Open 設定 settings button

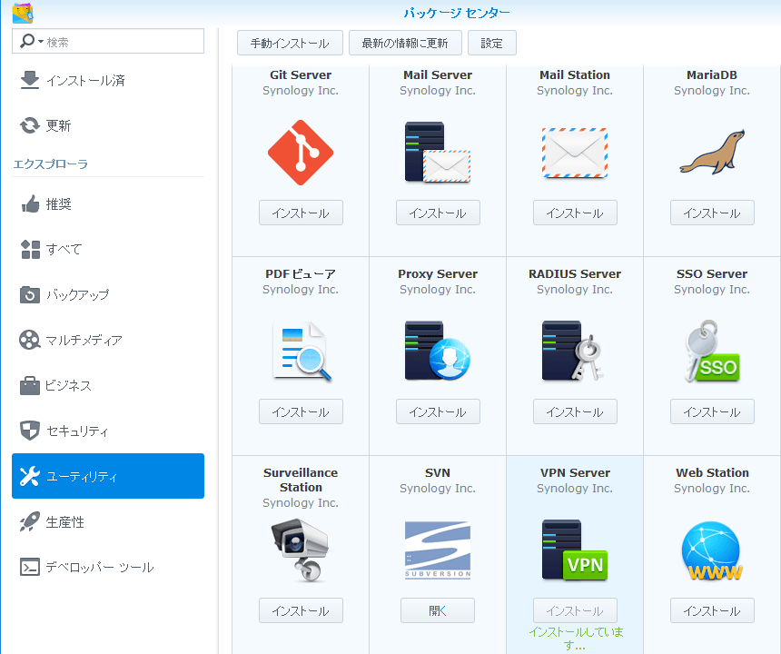pyautogui.click(x=491, y=43)
